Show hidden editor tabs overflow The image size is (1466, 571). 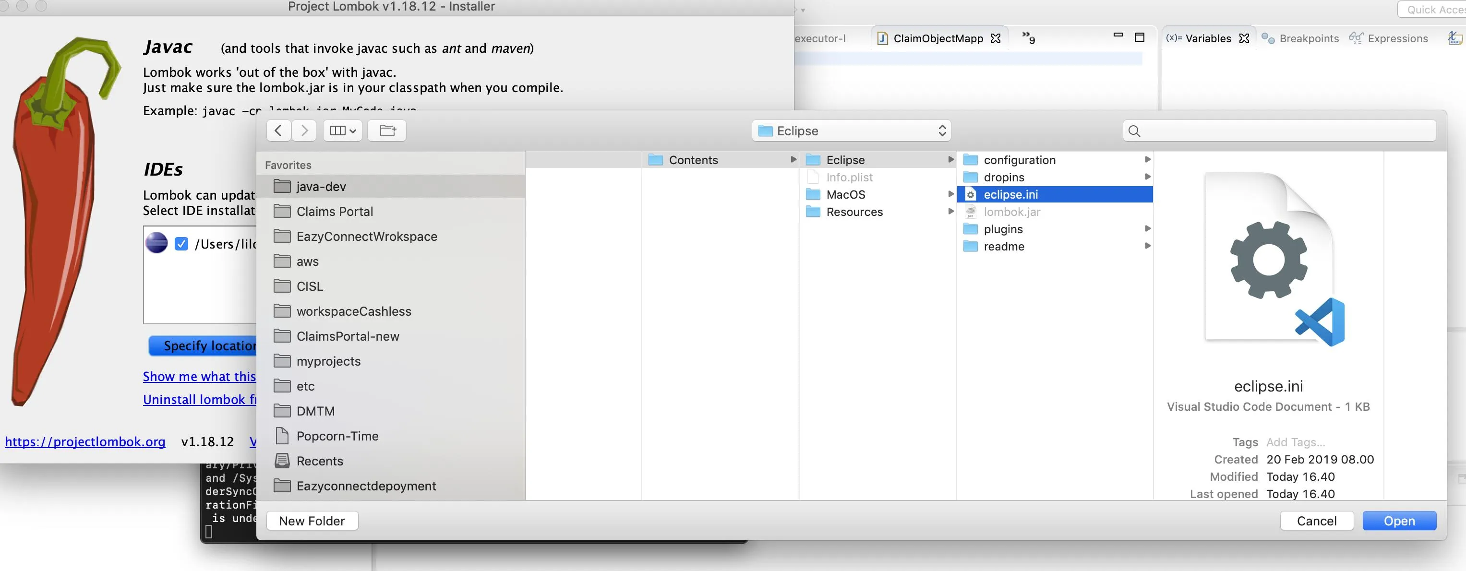pos(1028,37)
